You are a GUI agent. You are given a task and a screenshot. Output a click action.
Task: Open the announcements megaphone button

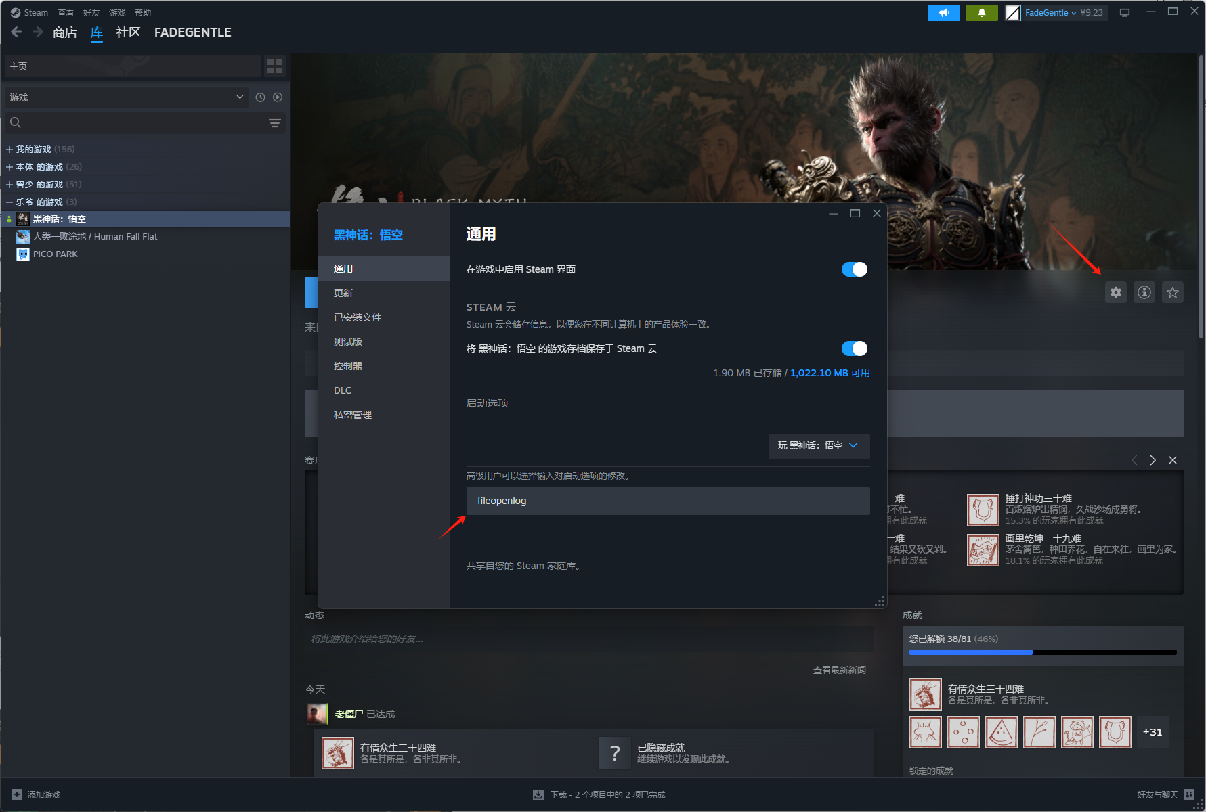(944, 13)
